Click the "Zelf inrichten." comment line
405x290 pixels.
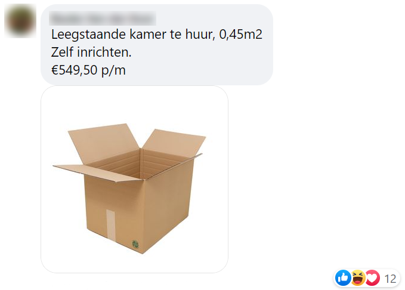click(x=91, y=52)
